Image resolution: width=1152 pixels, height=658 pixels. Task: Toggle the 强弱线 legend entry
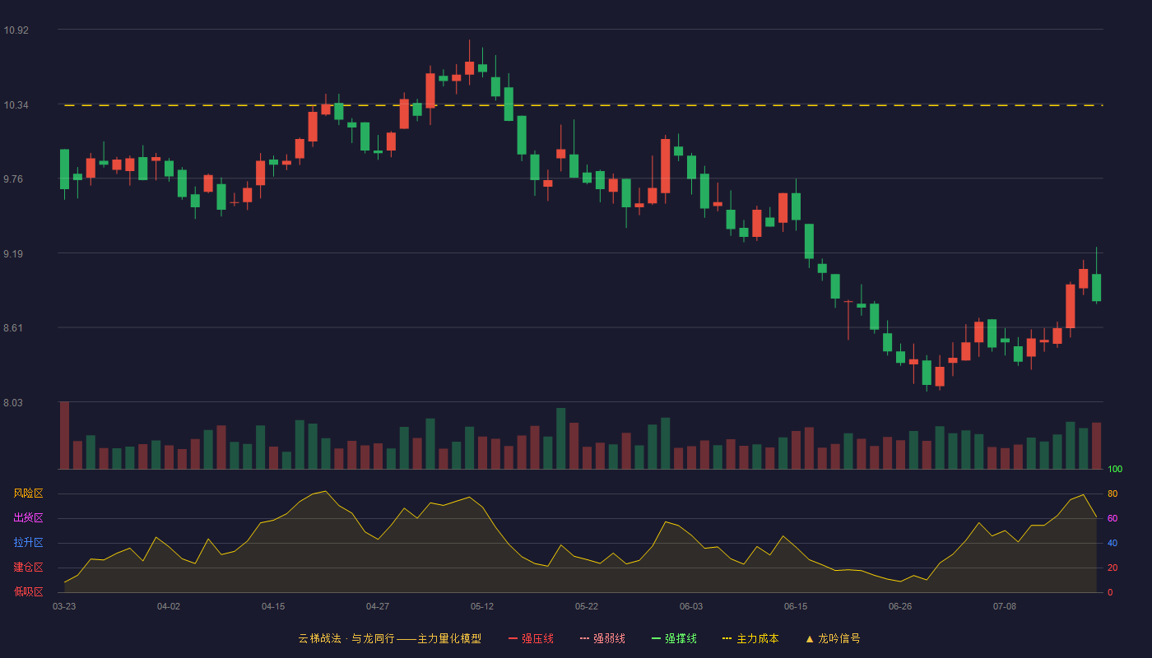point(602,638)
